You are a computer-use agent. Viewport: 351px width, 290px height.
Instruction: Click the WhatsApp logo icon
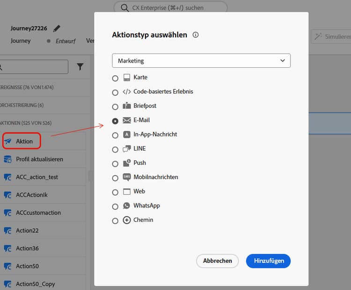127,205
